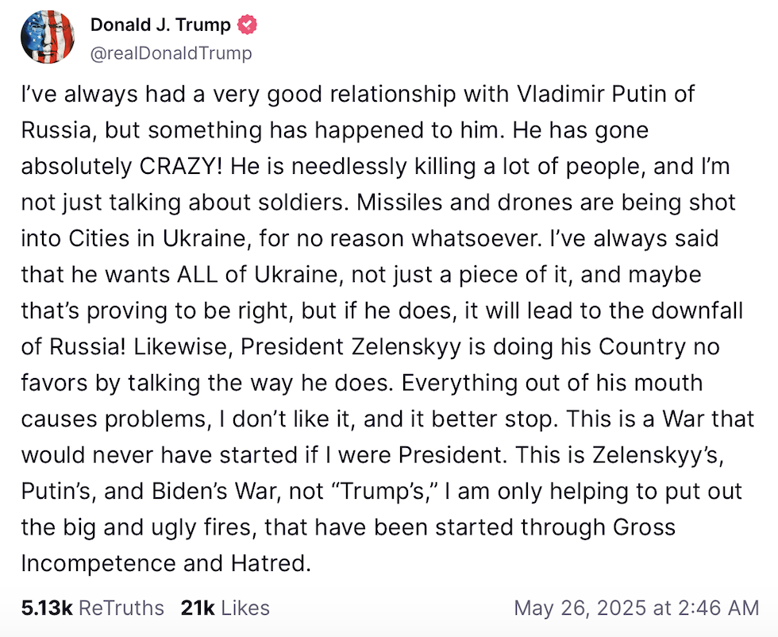Click the ReTruths label

point(121,608)
